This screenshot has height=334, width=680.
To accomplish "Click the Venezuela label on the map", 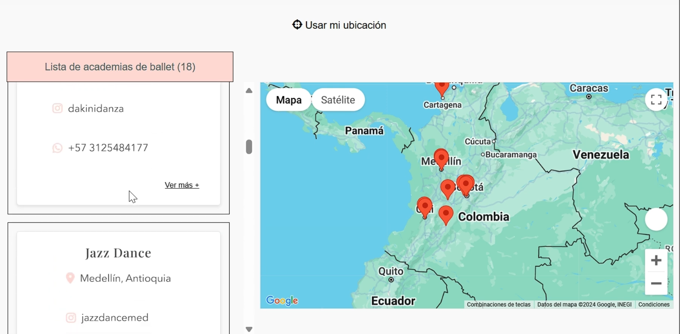I will click(x=601, y=155).
